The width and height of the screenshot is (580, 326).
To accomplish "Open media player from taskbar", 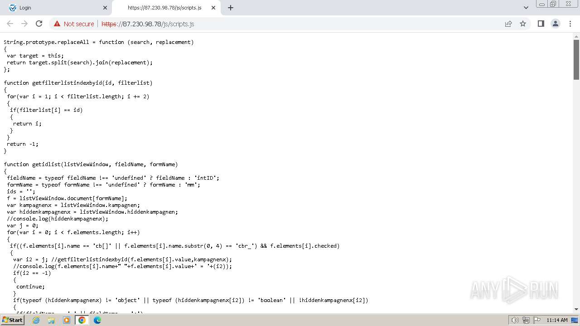I will point(67,320).
